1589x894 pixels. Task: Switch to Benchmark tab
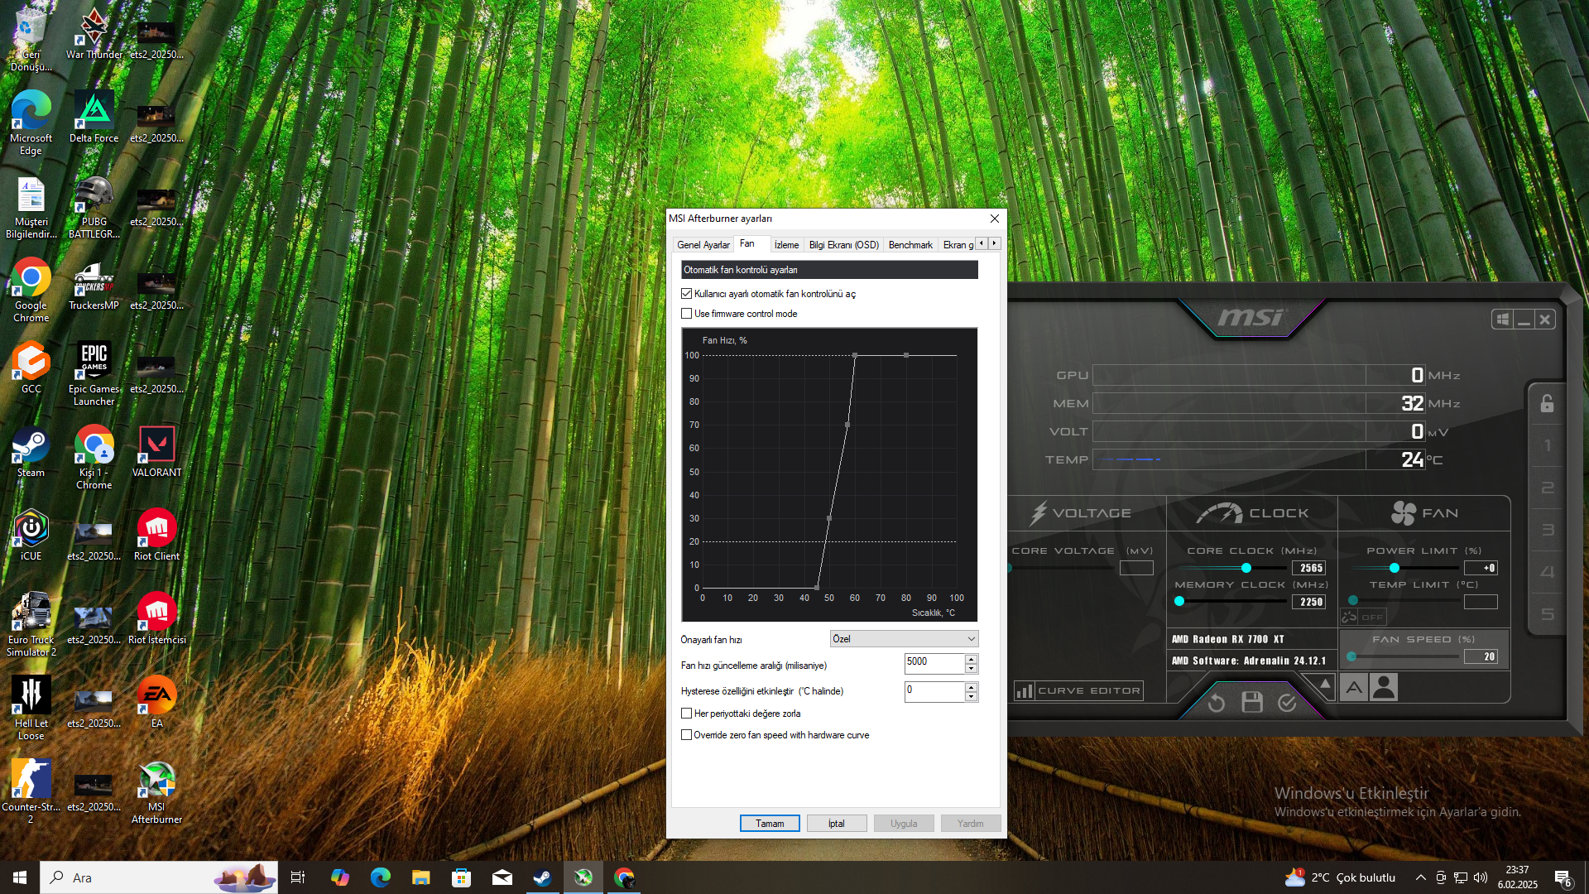tap(910, 245)
